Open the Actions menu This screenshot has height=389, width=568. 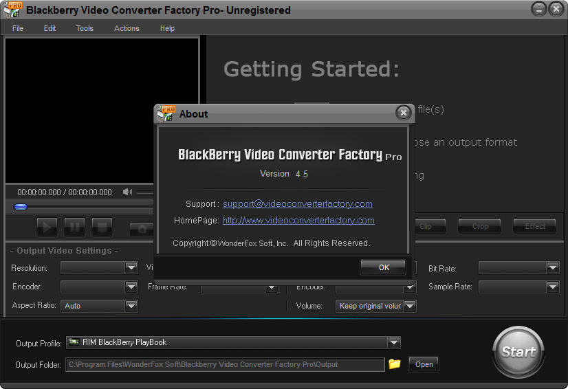[x=127, y=28]
